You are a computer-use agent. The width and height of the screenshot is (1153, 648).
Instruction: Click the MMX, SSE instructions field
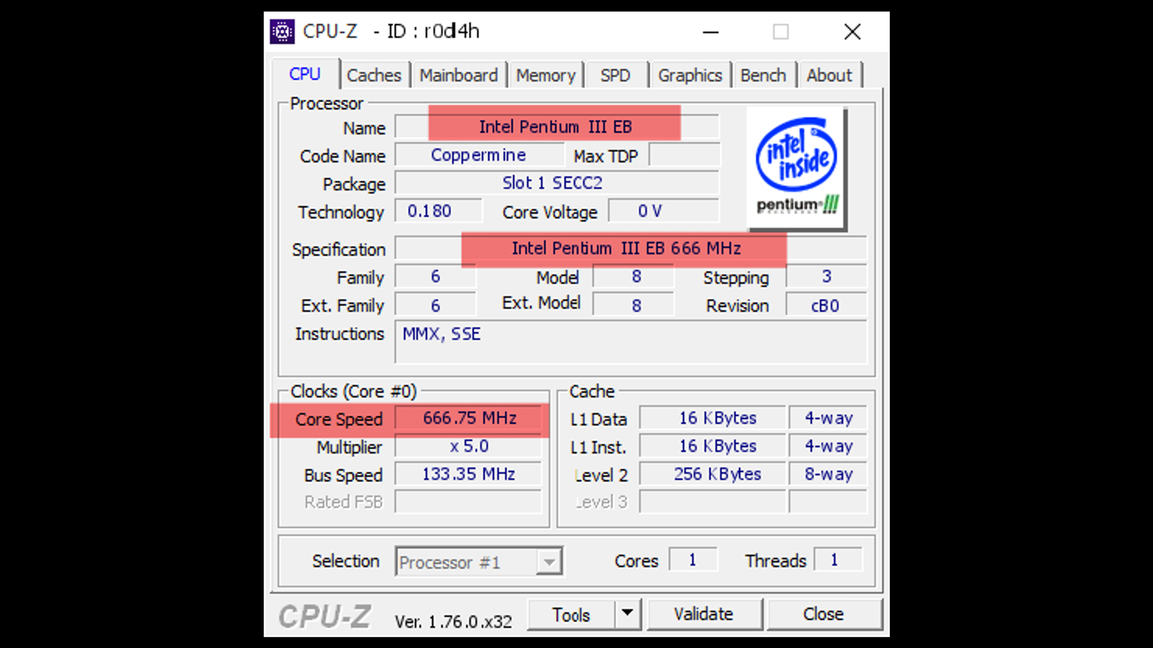tap(631, 341)
